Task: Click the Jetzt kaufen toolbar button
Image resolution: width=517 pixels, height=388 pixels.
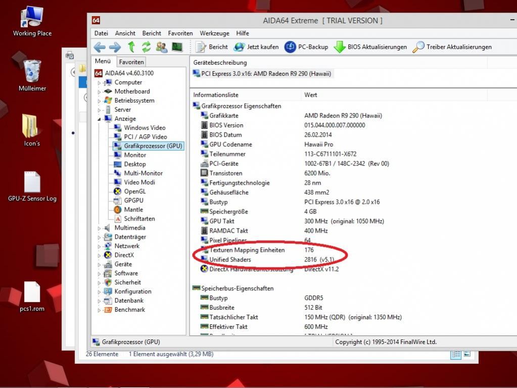Action: tap(256, 47)
